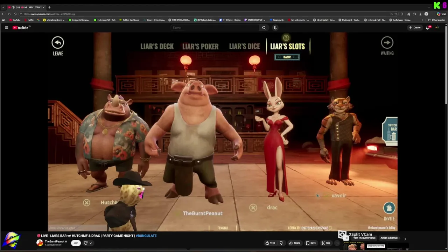Expand more bookmarks chevron
Screen dimensions: 448x252
pyautogui.click(x=422, y=20)
